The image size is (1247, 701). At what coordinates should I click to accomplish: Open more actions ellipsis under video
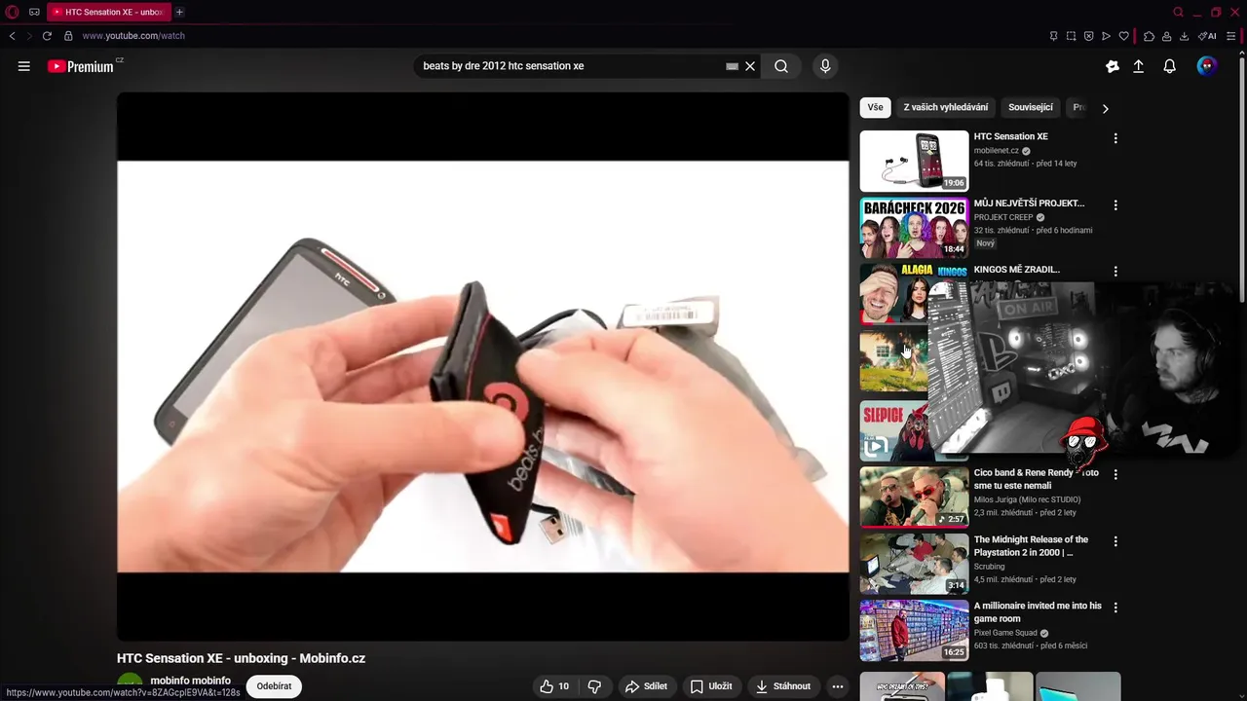pyautogui.click(x=838, y=686)
